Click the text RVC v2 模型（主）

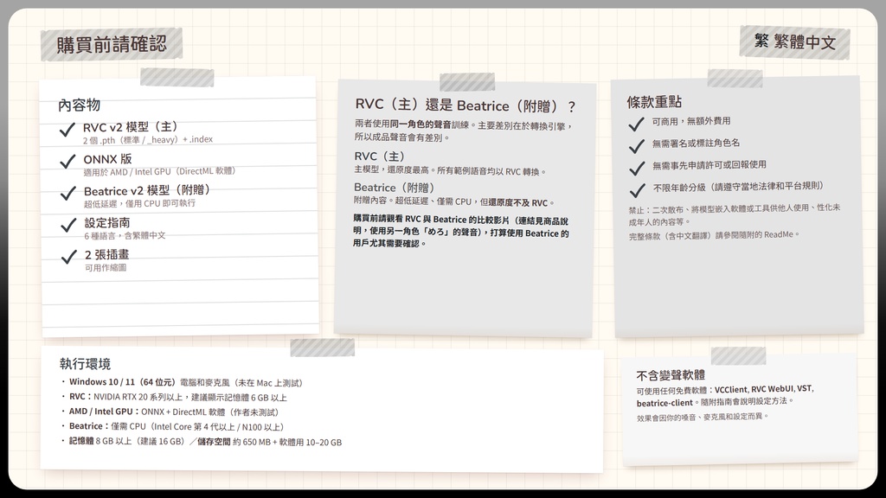point(132,127)
